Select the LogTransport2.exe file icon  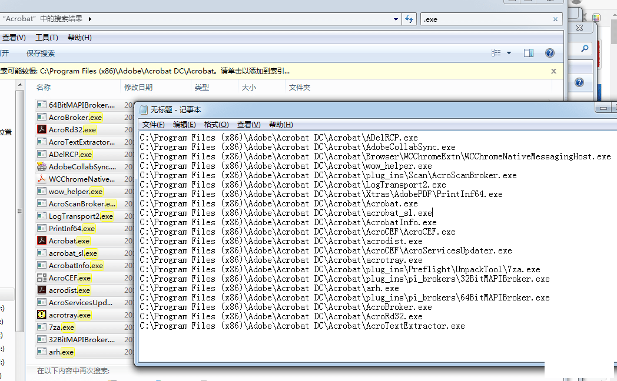tap(42, 216)
